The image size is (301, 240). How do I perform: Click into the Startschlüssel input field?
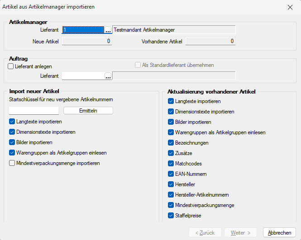click(x=34, y=111)
